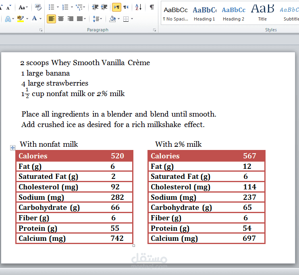Screen dimensions: 299x275
Task: Click the Shrink Font icon
Action: (8, 7)
